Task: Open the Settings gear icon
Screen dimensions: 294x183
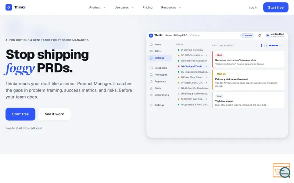Action: point(151,105)
